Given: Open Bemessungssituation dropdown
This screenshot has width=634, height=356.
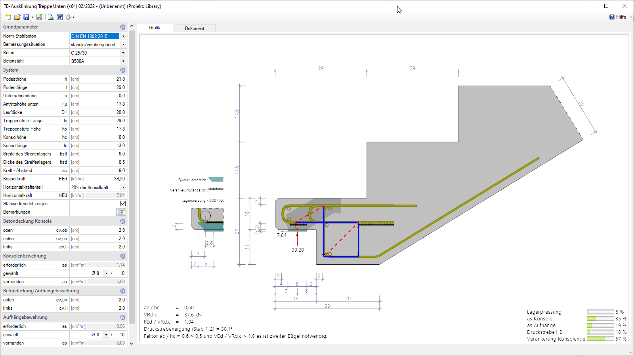Looking at the screenshot, I should click(123, 44).
